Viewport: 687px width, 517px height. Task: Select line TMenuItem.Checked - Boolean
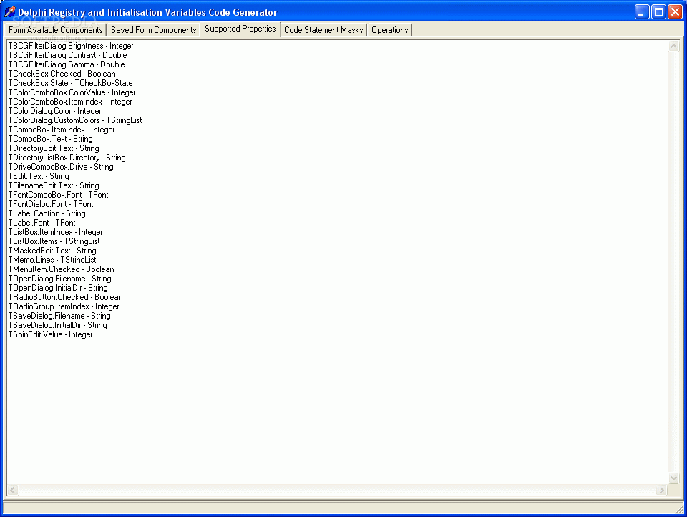(x=62, y=269)
